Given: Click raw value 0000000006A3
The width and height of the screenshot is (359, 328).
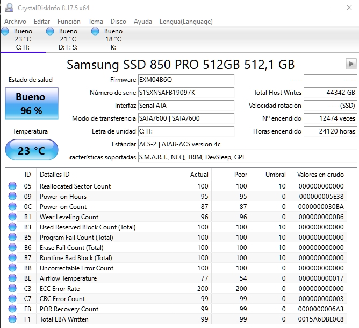Looking at the screenshot, I should 321,309.
